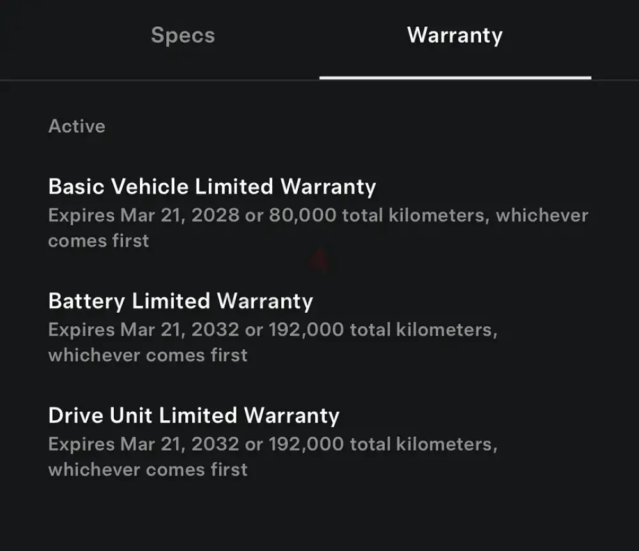Open the Basic Vehicle Limited Warranty title
Image resolution: width=639 pixels, height=551 pixels.
(212, 186)
